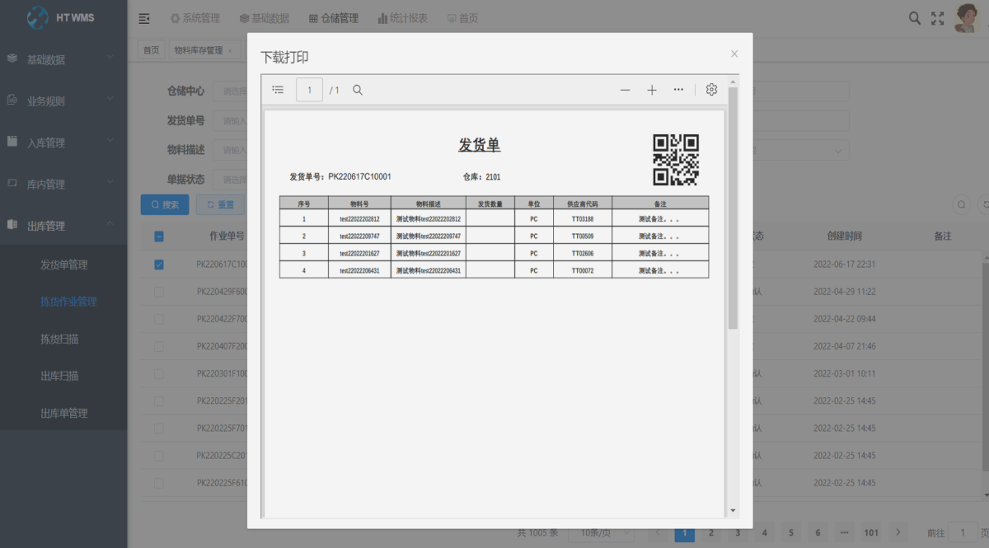
Task: Select 发货单管理 in the sidebar
Action: point(63,265)
